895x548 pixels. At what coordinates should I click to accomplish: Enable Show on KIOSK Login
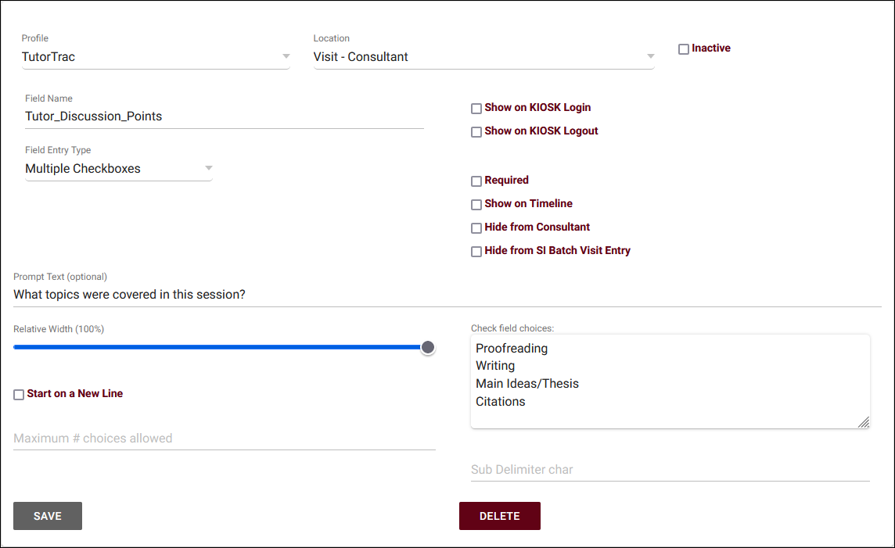click(x=476, y=109)
